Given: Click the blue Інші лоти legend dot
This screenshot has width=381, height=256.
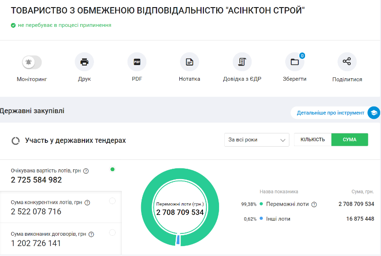Looking at the screenshot, I should coord(261,219).
